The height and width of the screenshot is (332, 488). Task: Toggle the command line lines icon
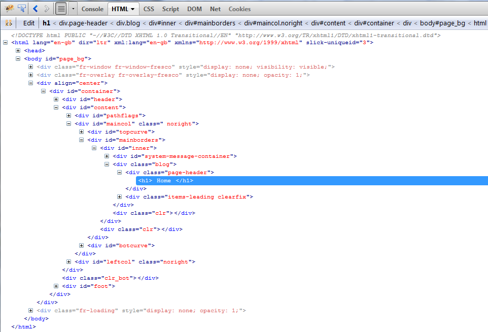[61, 9]
